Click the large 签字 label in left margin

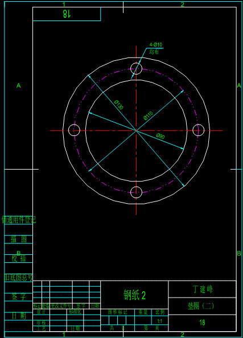19,297
